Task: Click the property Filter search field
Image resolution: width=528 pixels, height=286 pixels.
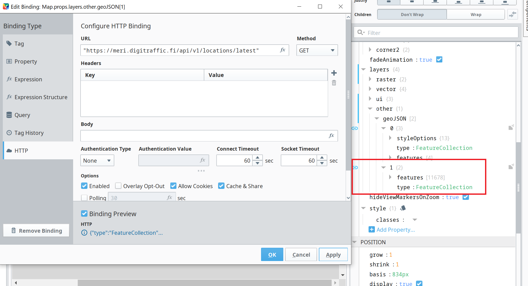Action: [440, 33]
